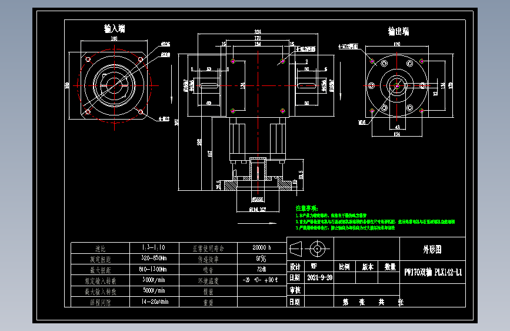Viewport: 510px width, 331px height.
Task: Click the '83.5' dimension near the flange
Action: coord(301,175)
